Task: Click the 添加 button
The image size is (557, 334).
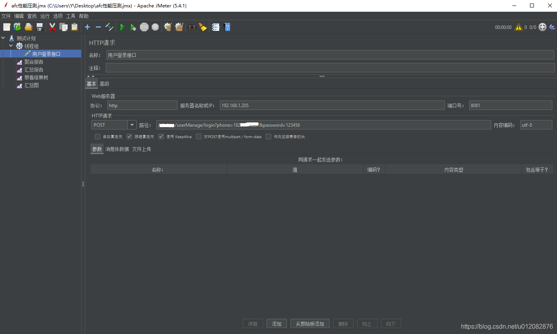Action: [277, 324]
